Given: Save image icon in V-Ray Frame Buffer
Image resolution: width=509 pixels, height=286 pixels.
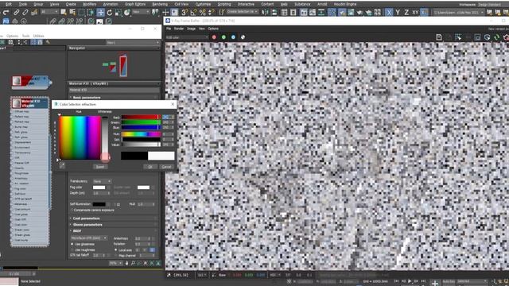Looking at the screenshot, I should (x=439, y=37).
